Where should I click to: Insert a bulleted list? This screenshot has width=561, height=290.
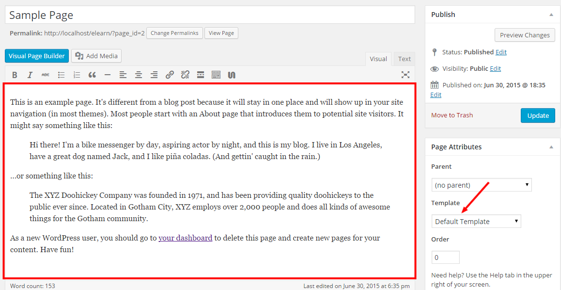[x=61, y=75]
